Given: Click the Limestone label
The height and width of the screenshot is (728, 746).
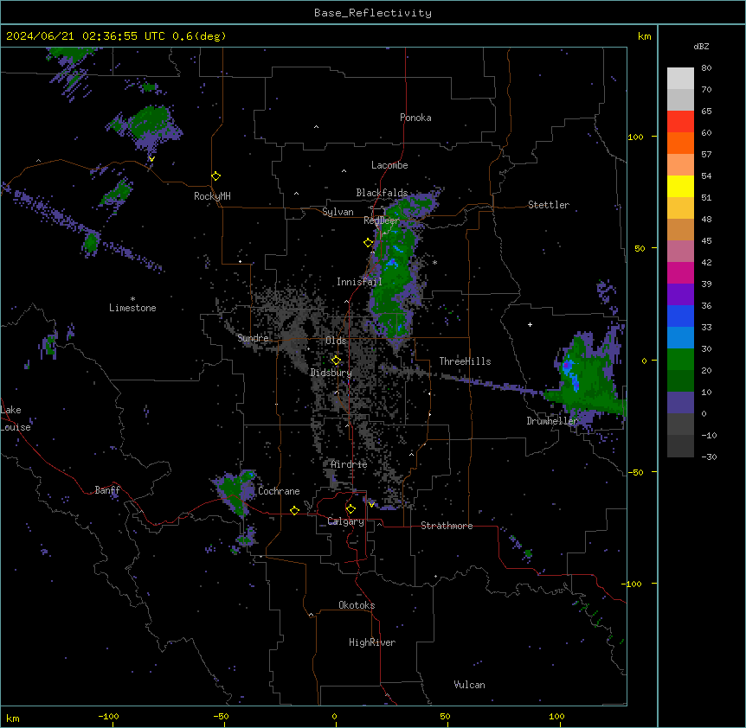Looking at the screenshot, I should 132,308.
